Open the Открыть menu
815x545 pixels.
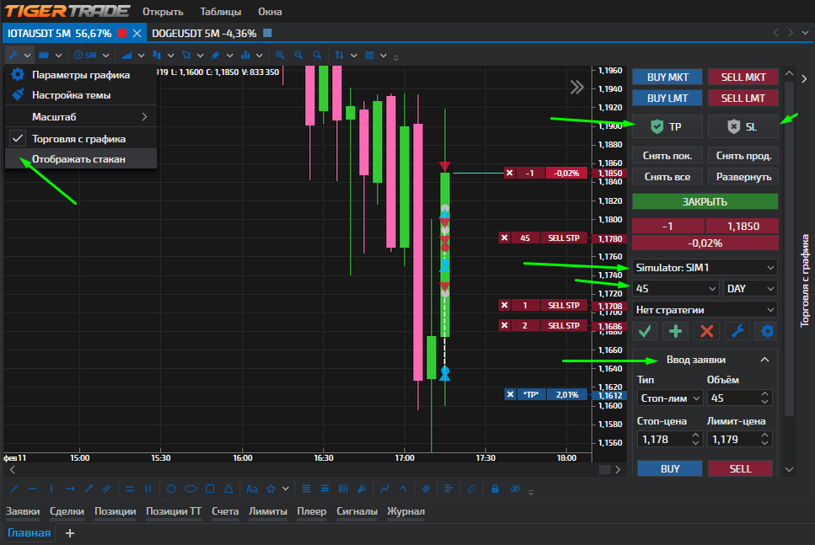click(163, 12)
